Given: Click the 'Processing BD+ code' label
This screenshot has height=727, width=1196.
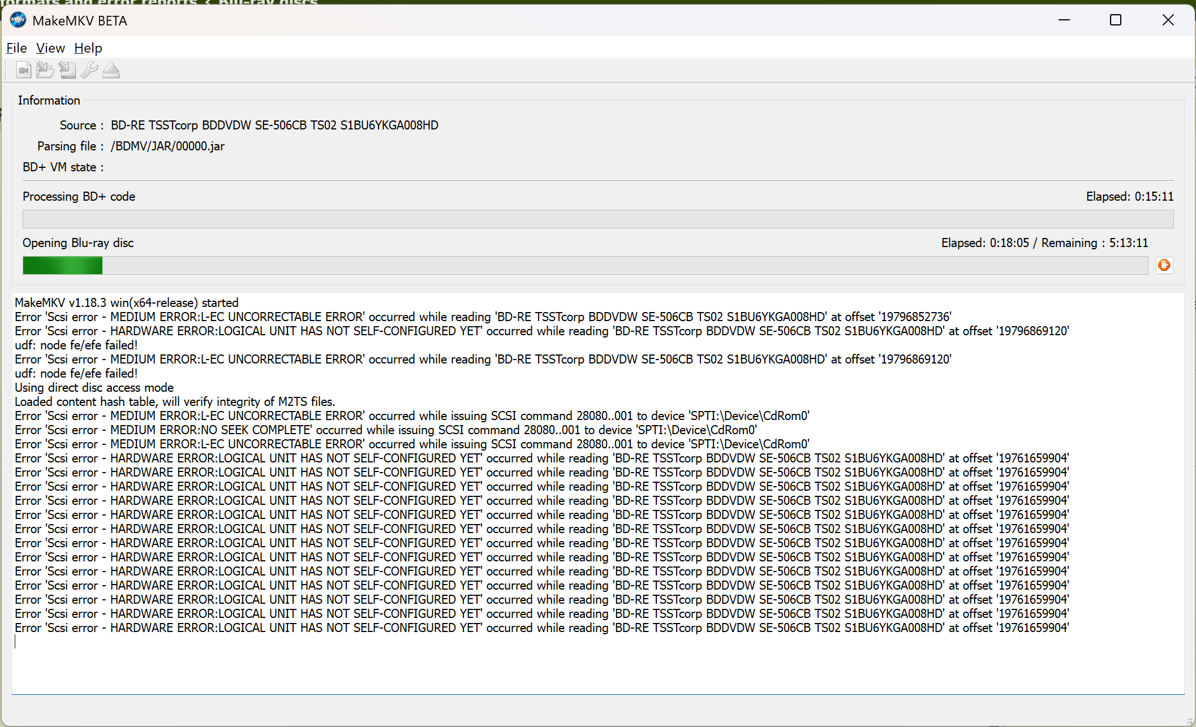Looking at the screenshot, I should point(79,196).
